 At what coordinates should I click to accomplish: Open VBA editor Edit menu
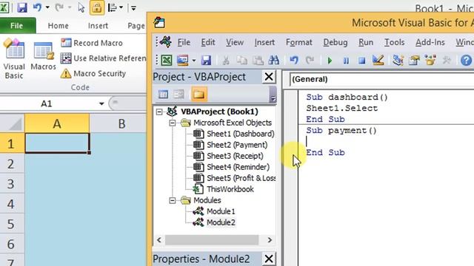(208, 43)
